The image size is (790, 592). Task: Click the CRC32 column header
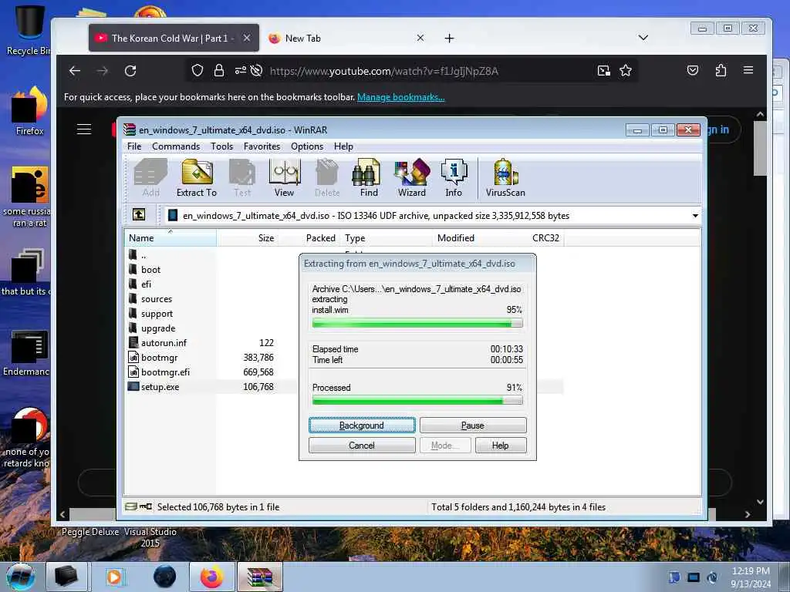pos(545,238)
